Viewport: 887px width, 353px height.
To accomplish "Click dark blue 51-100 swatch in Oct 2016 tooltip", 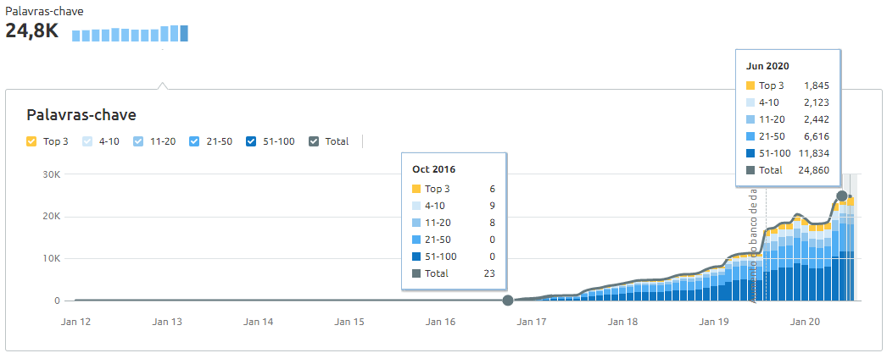I will [x=416, y=256].
